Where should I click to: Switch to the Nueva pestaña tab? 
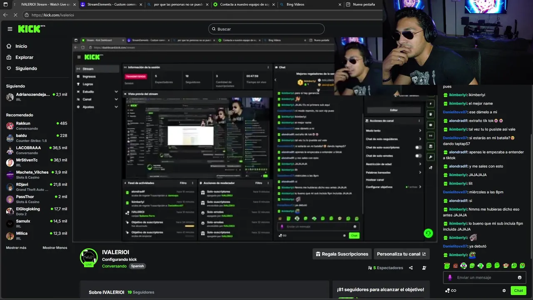tap(363, 5)
